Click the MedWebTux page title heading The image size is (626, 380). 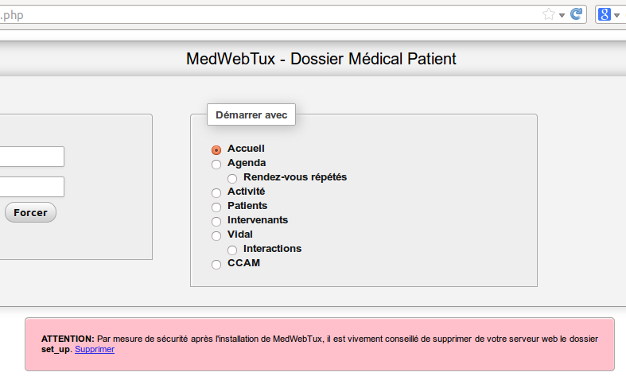pos(321,59)
